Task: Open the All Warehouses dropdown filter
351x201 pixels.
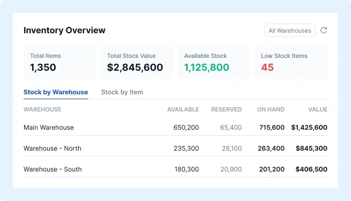Action: [x=290, y=31]
